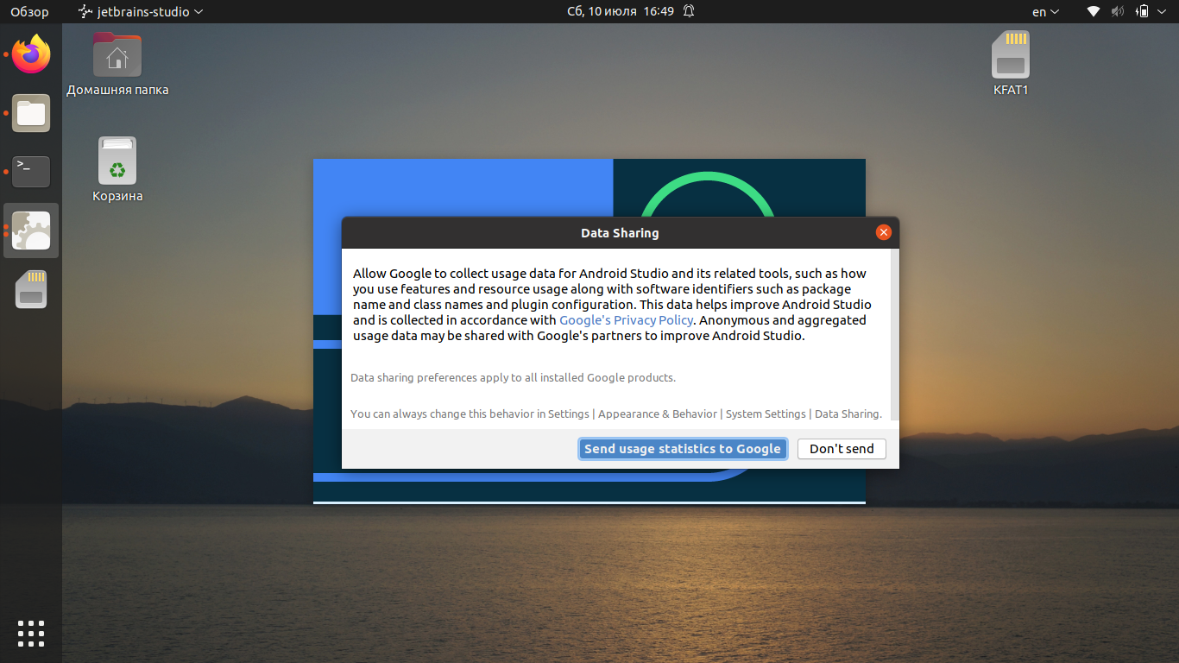Open the en keyboard layout menu
Screen dimensions: 1179x663
[1045, 11]
